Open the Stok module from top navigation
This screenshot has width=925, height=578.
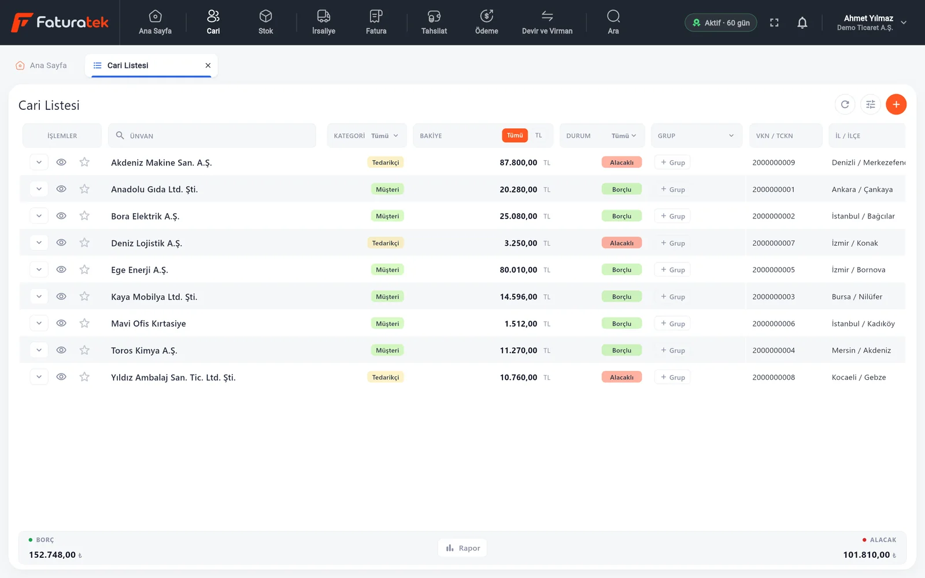pos(265,23)
